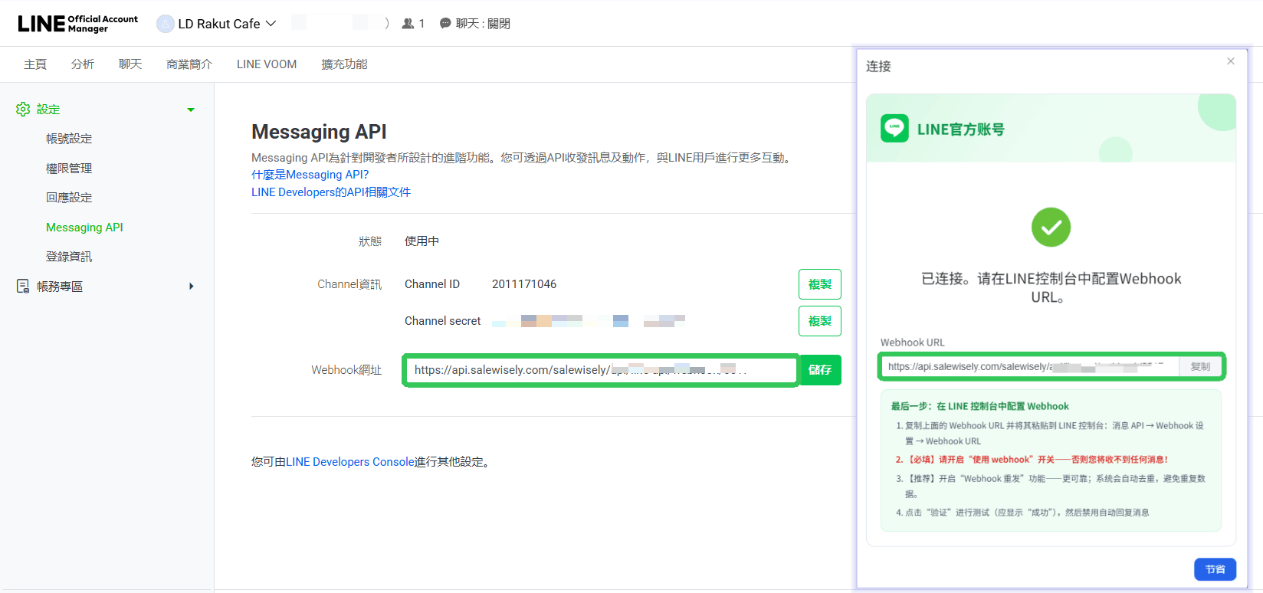Open the LINE Developers Console link

[350, 462]
